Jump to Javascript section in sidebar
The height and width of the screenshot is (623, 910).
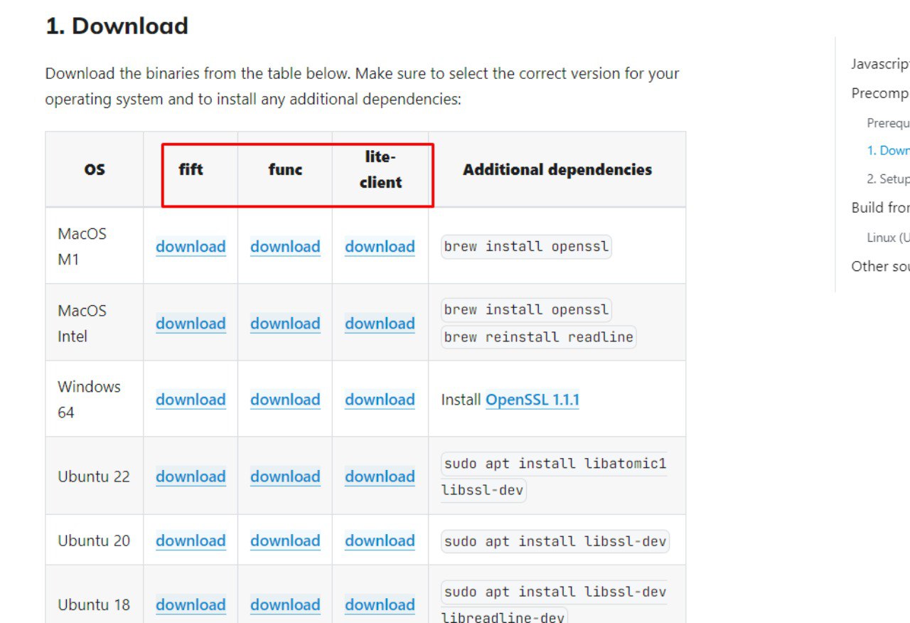pyautogui.click(x=880, y=64)
